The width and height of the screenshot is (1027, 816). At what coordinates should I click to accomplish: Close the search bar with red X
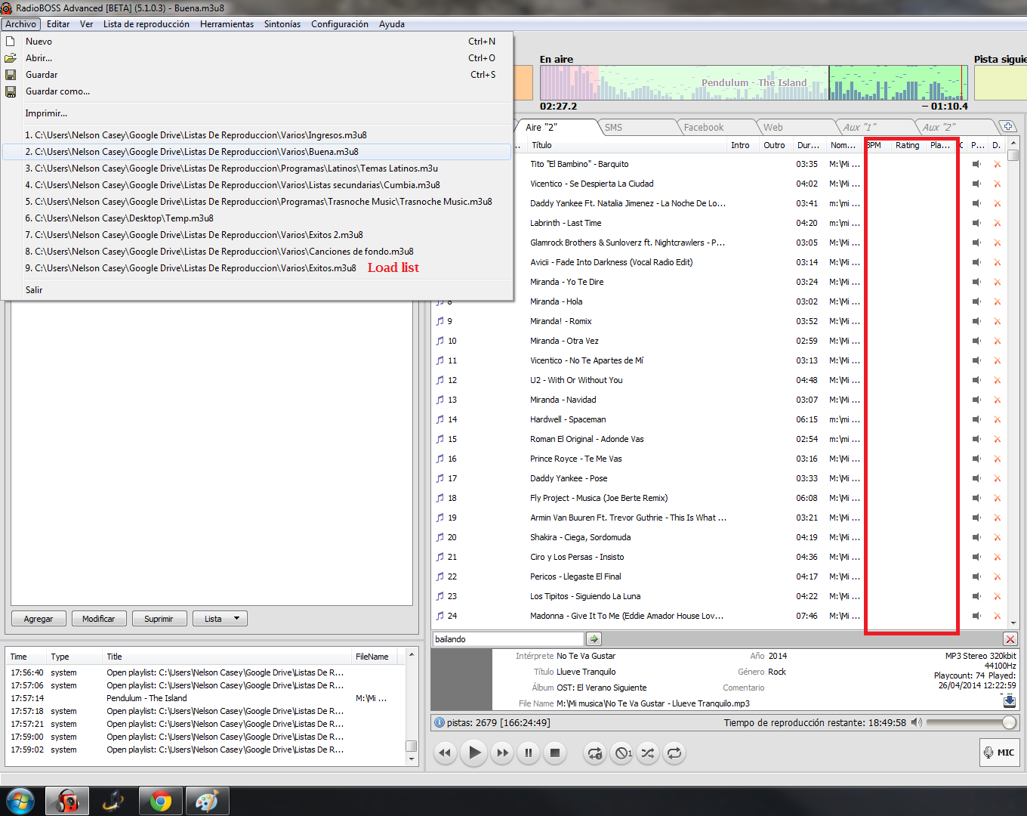coord(1010,639)
